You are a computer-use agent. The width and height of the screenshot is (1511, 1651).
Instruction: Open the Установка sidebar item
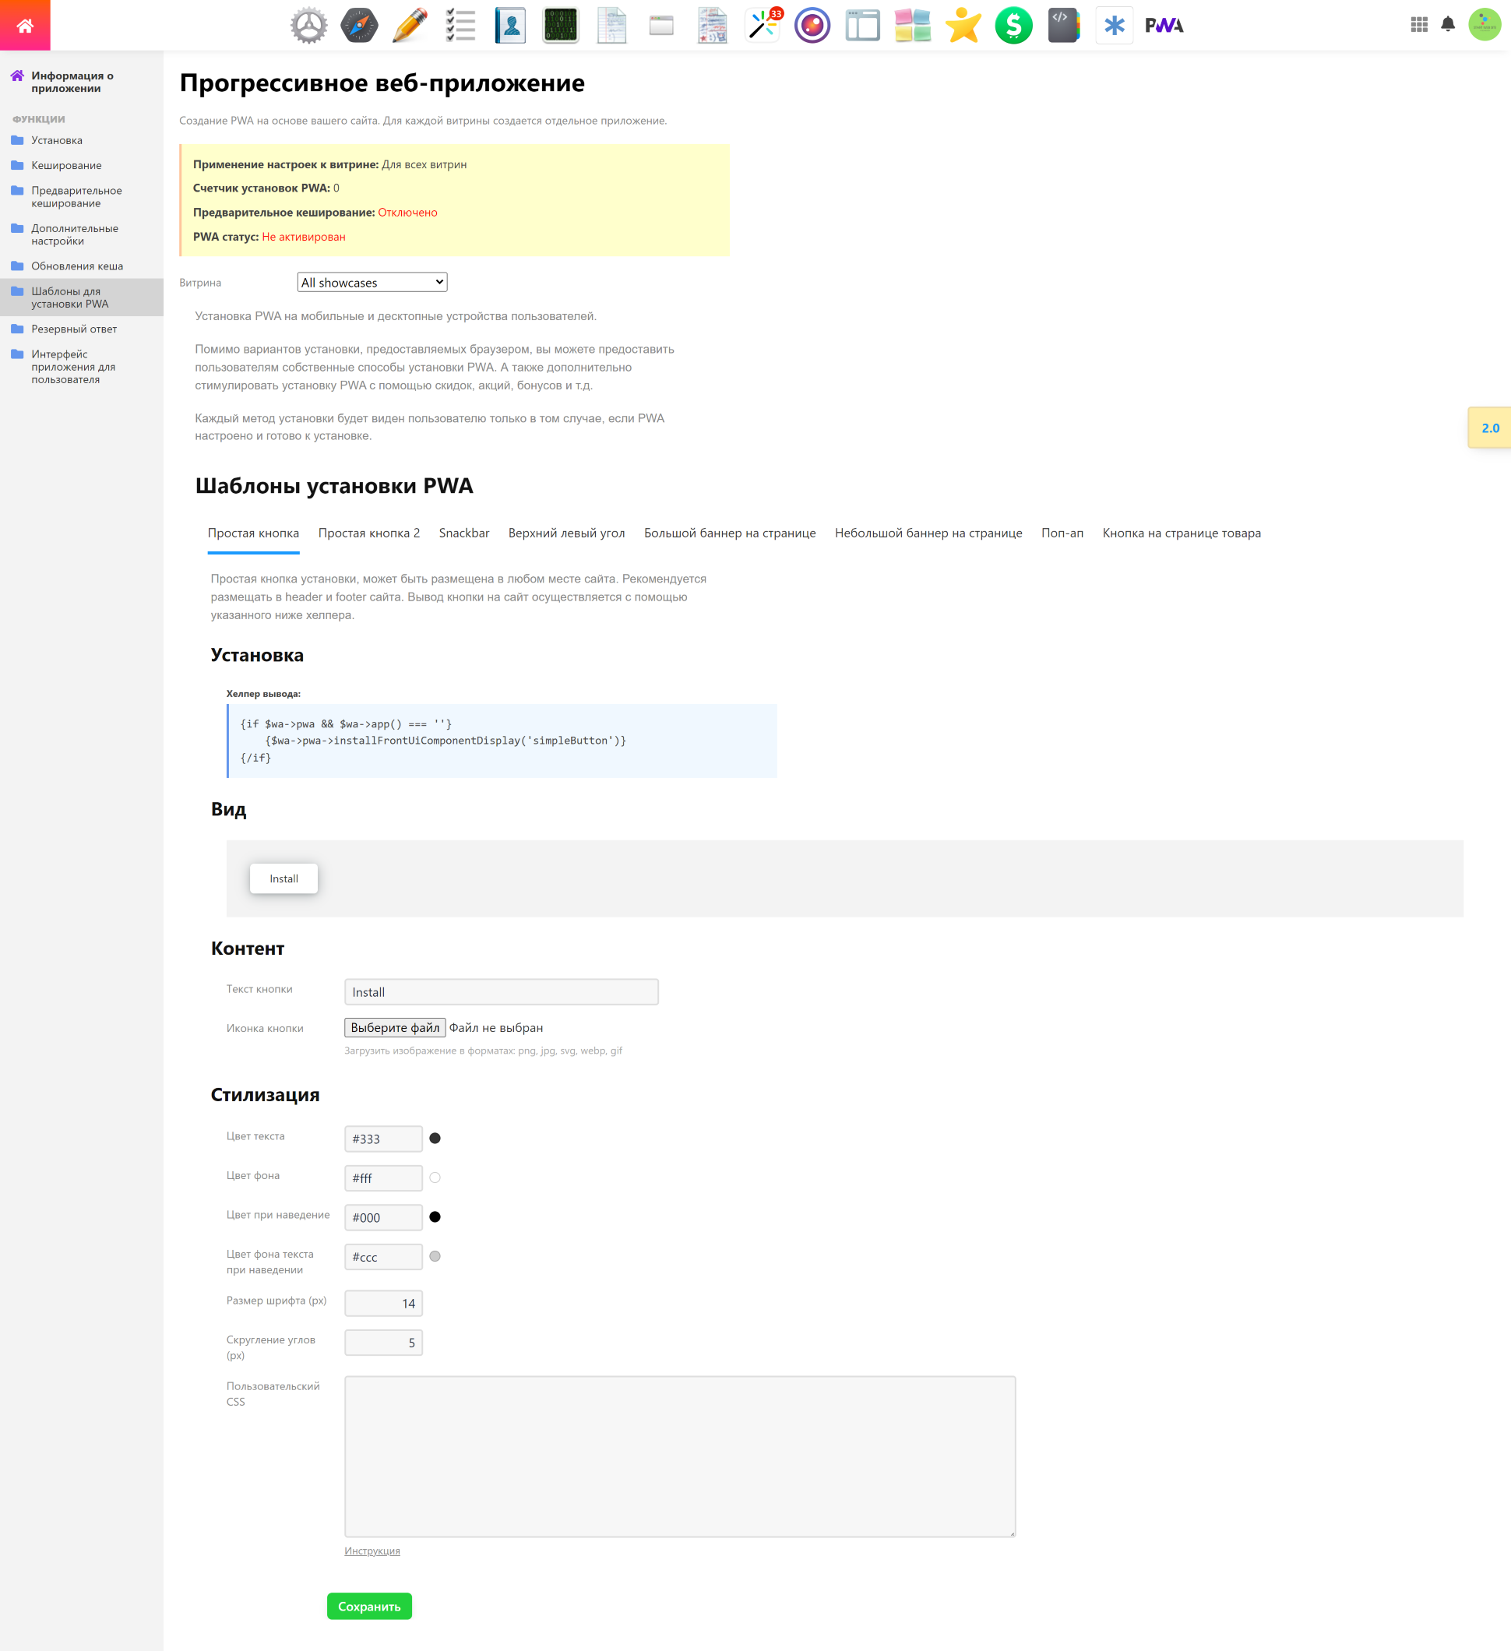click(57, 140)
